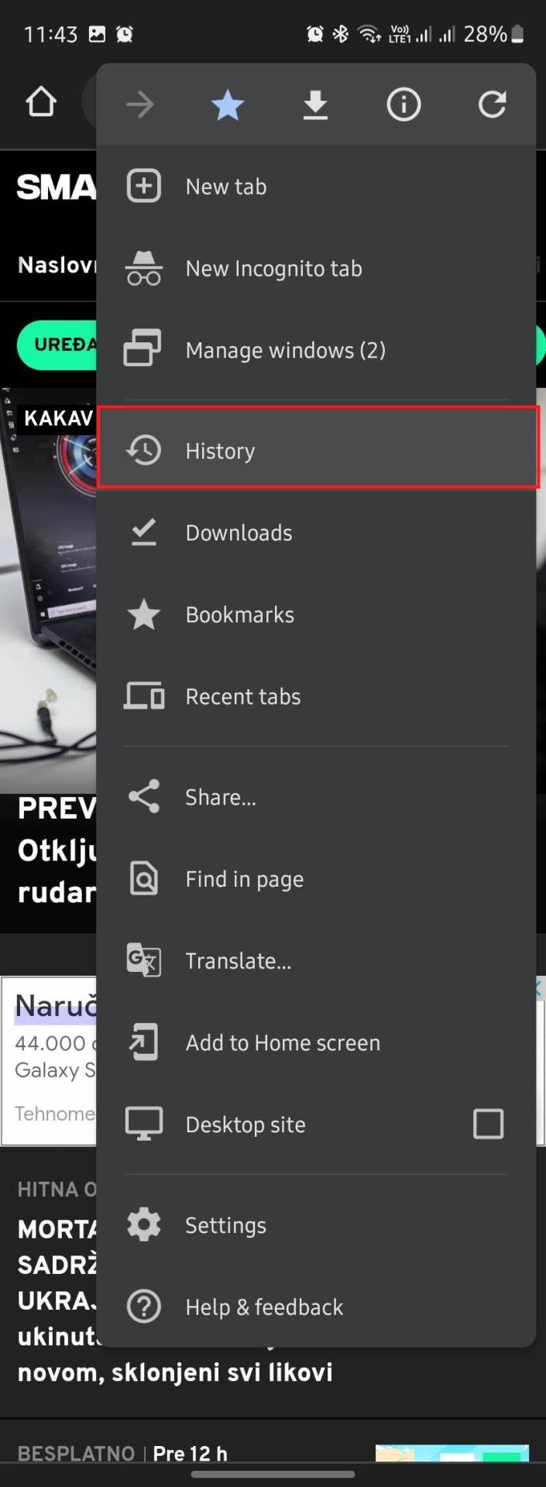The width and height of the screenshot is (546, 1487).
Task: Tap the Manage windows icon
Action: click(143, 349)
